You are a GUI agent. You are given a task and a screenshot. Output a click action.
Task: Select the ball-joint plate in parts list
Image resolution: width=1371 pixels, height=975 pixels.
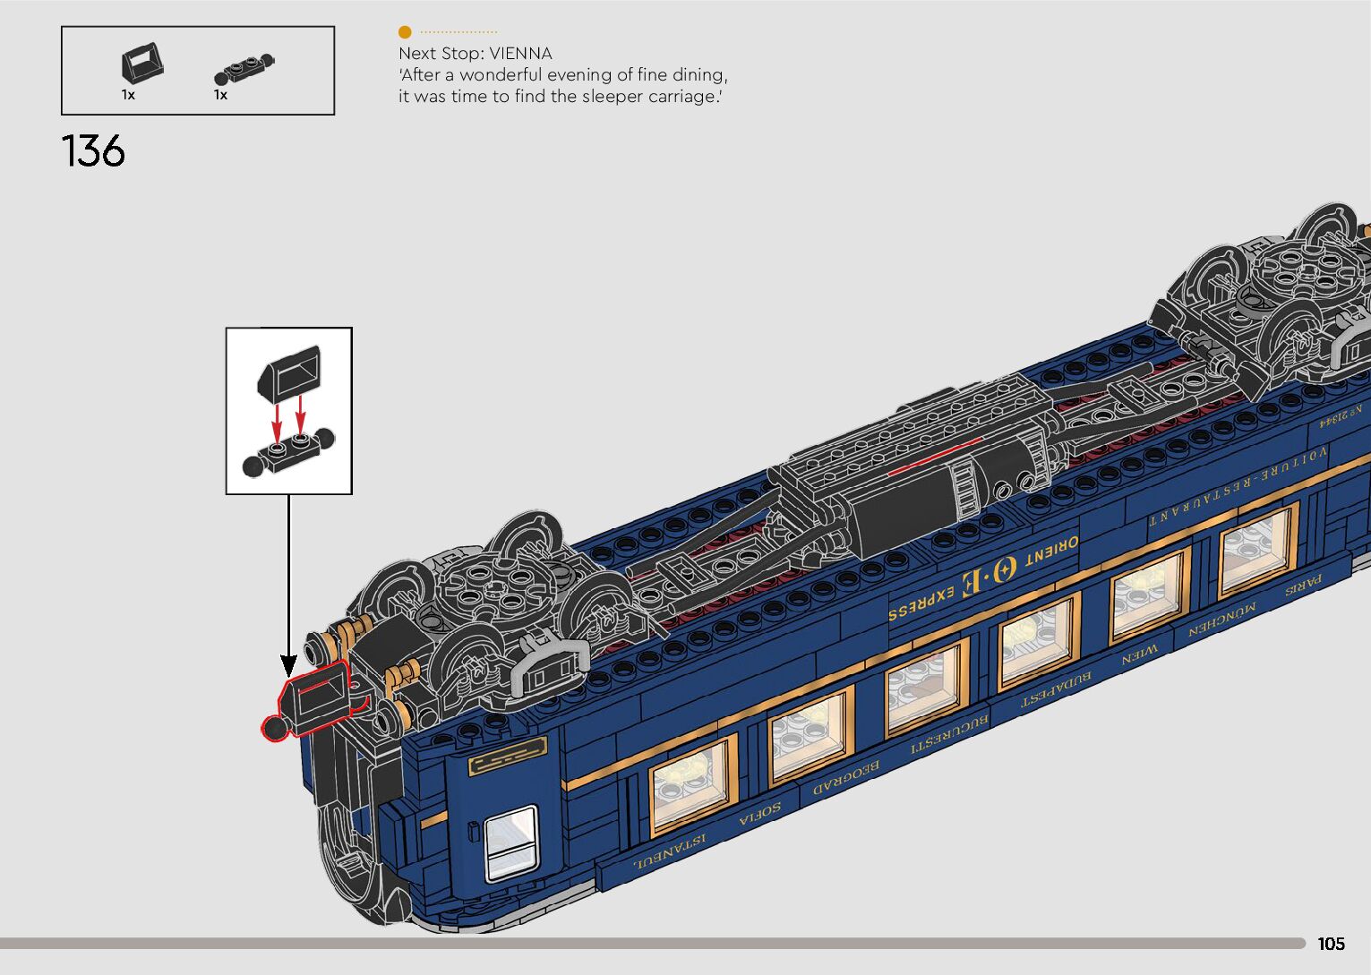point(244,70)
